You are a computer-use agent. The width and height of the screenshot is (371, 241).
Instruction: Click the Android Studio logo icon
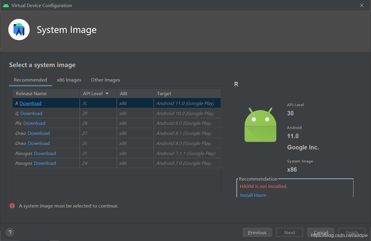pos(19,30)
